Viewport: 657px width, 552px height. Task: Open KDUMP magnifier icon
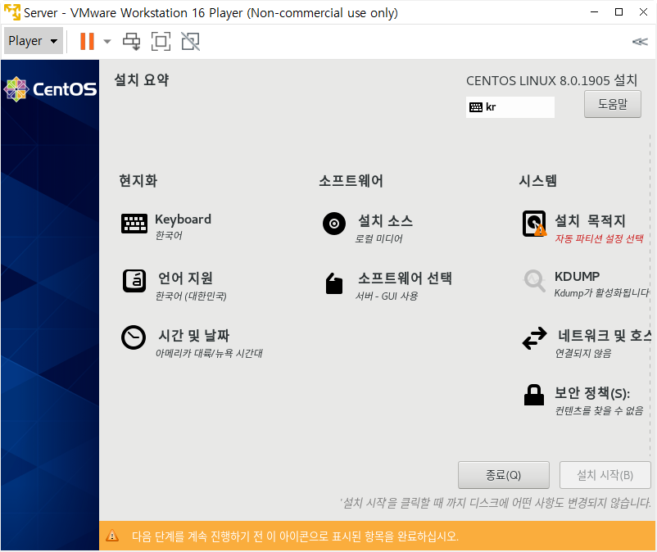coord(535,281)
